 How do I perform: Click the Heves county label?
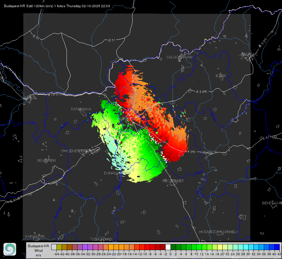(x=213, y=117)
